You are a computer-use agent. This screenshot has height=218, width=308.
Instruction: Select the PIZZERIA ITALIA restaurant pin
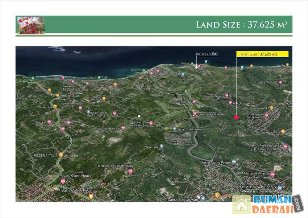61,155
